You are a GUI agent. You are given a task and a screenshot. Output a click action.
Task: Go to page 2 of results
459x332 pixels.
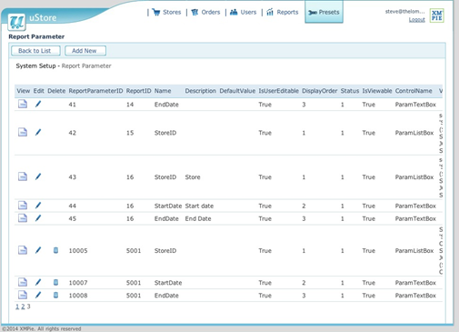(23, 307)
